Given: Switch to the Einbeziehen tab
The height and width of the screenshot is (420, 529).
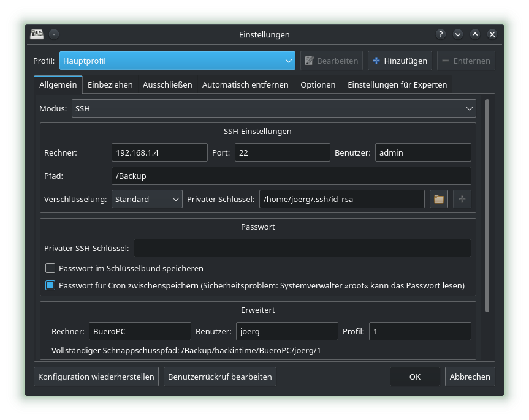Looking at the screenshot, I should click(110, 84).
